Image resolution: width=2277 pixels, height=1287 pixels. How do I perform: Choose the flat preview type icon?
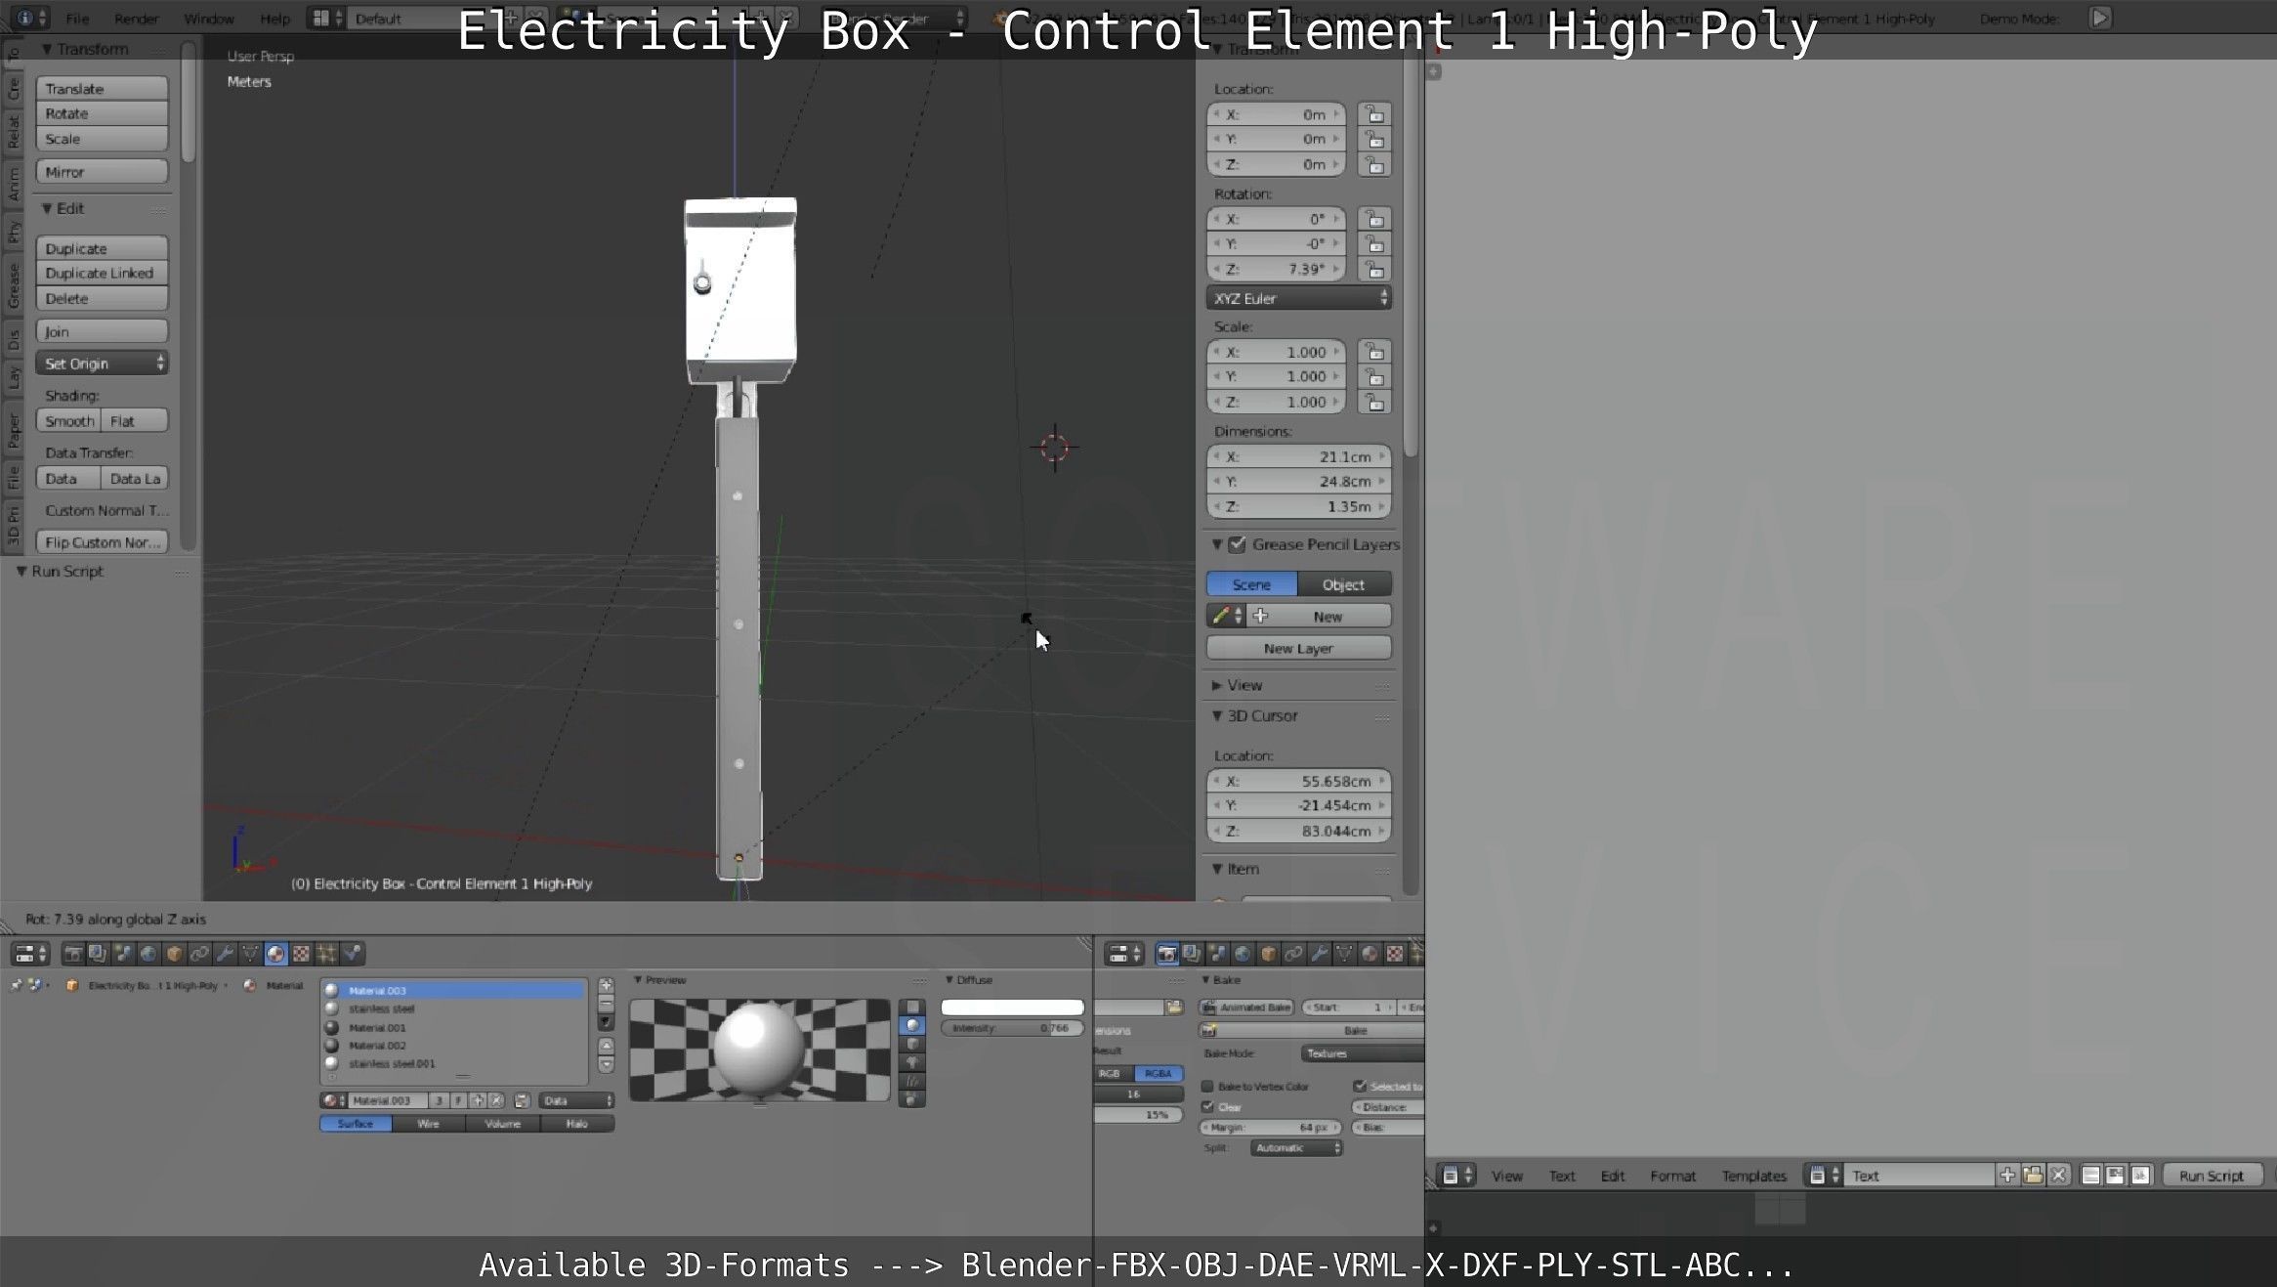click(912, 1007)
